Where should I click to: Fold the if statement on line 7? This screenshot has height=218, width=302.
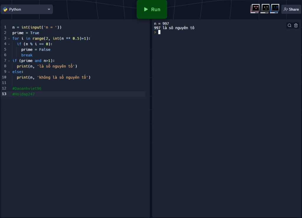(x=9, y=61)
